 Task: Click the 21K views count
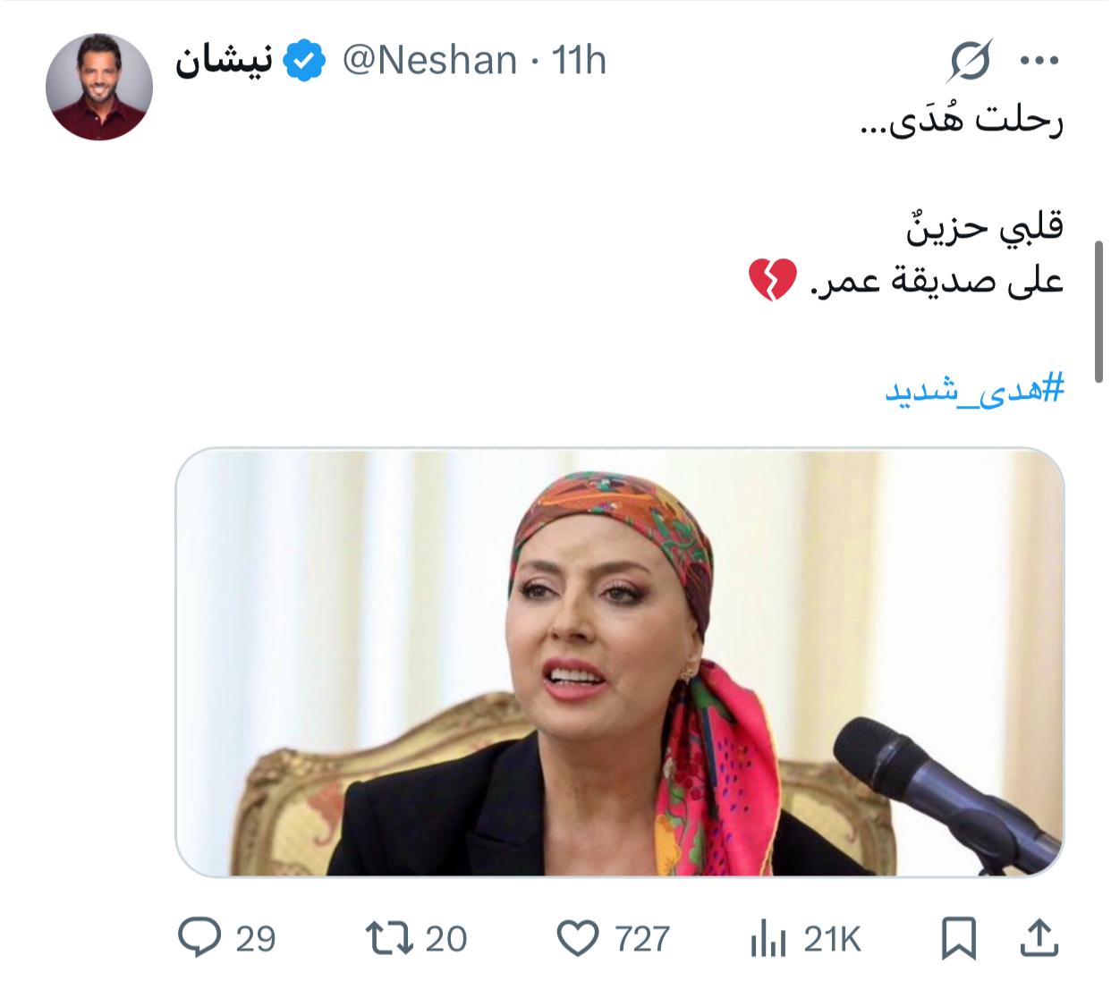[832, 939]
